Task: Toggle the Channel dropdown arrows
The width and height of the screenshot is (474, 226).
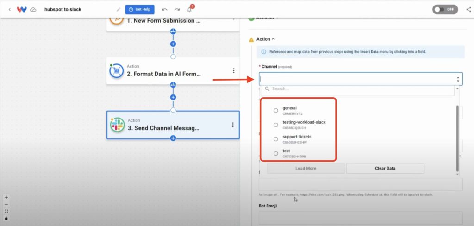Action: click(458, 79)
